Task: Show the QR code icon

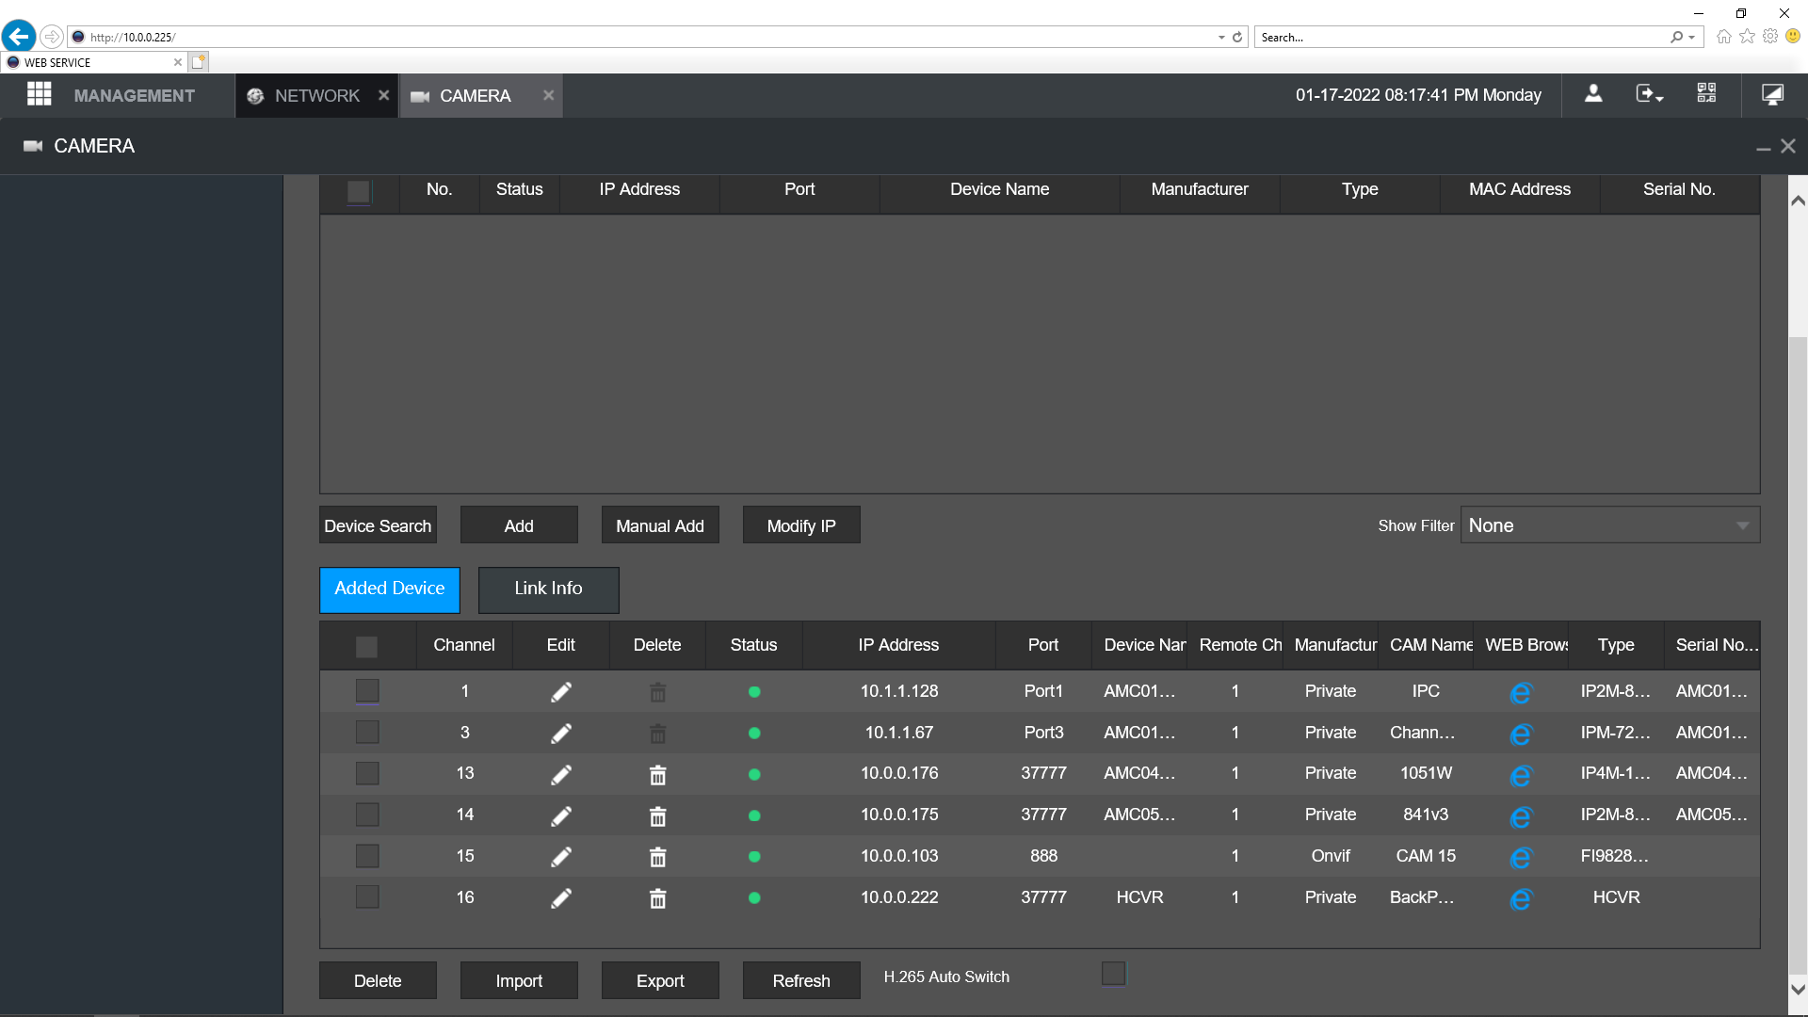Action: [1706, 93]
